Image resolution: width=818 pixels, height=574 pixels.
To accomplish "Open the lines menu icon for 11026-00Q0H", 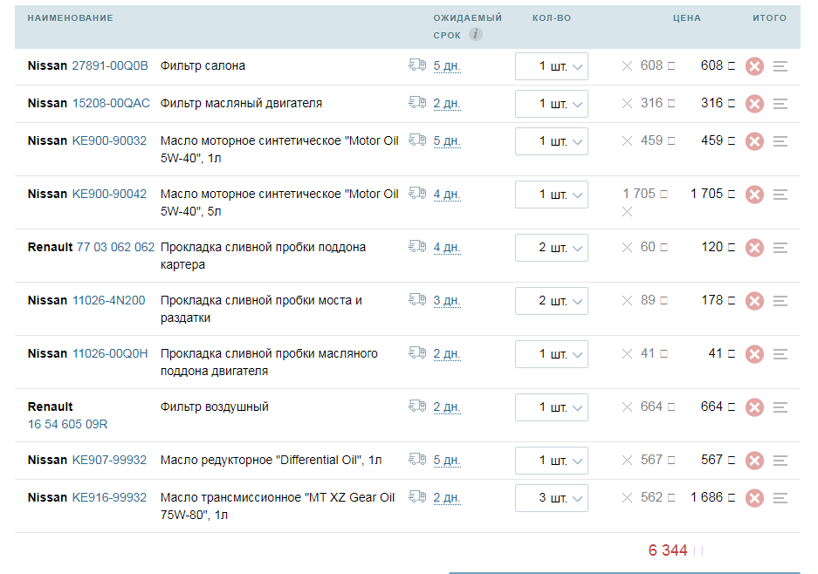I will [x=780, y=354].
